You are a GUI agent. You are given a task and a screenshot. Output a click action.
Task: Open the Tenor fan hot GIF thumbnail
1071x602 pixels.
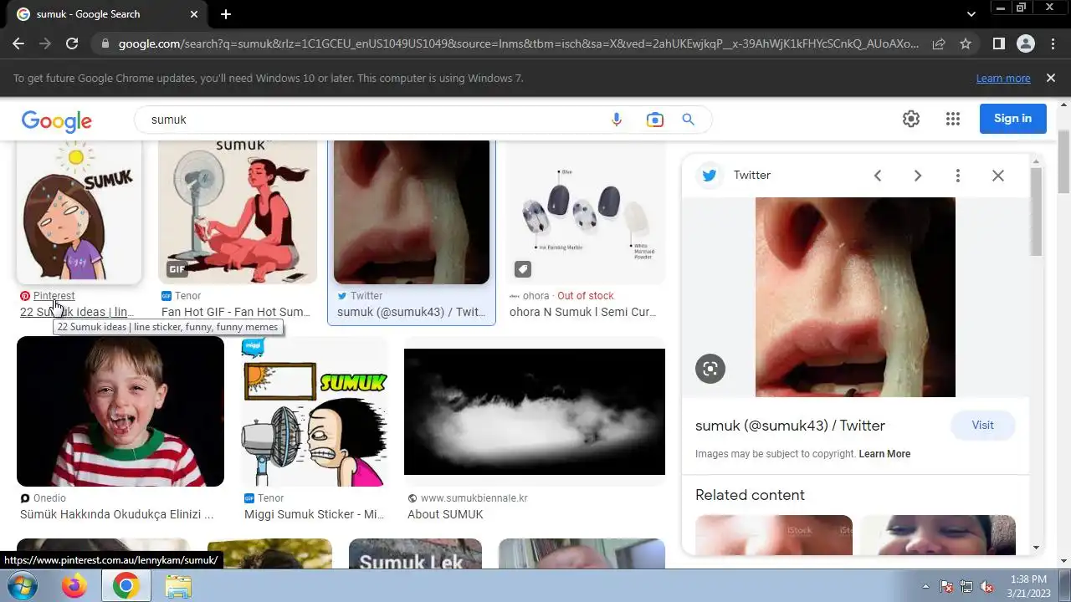coord(238,212)
